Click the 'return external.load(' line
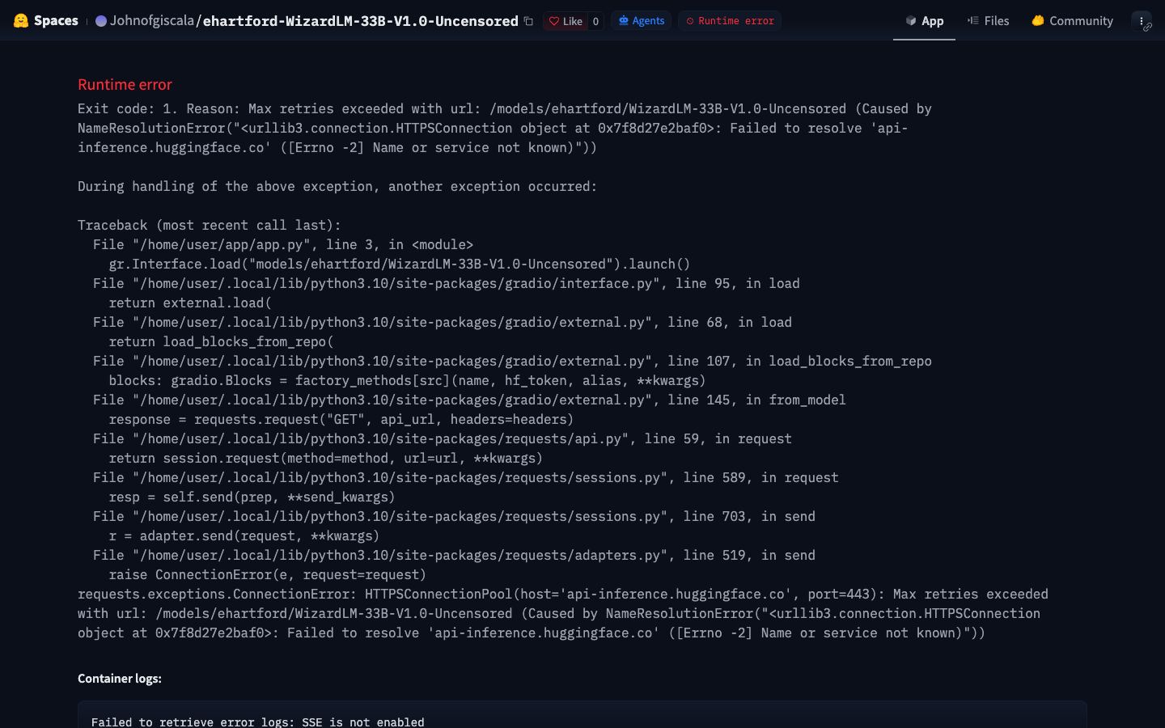Image resolution: width=1165 pixels, height=728 pixels. click(x=190, y=303)
